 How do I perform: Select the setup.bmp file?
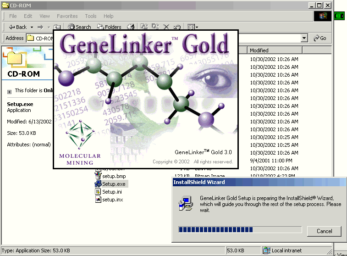point(114,176)
